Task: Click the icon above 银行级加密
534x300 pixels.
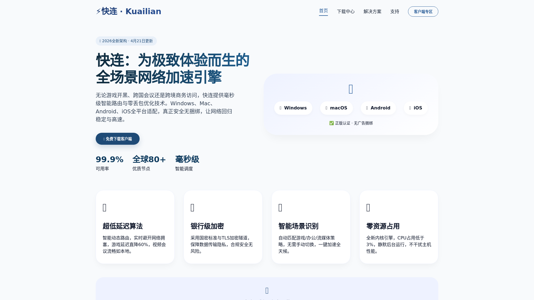Action: click(x=192, y=207)
